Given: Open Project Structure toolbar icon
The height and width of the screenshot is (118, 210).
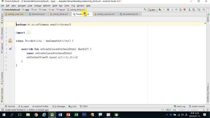Looking at the screenshot, I should [199, 10].
